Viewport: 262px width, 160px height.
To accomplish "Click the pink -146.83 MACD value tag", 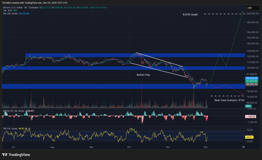I will (251, 116).
